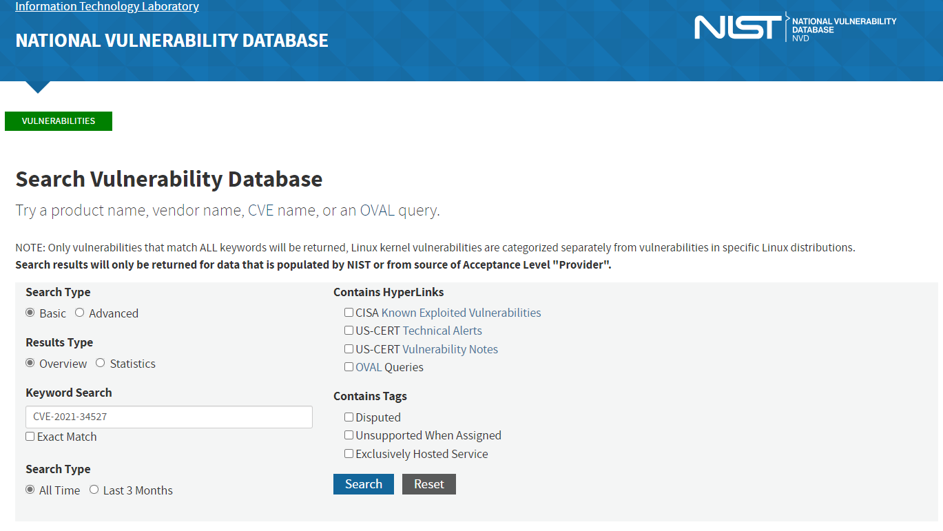This screenshot has height=531, width=943.
Task: Check the CISA Known Exploited Vulnerabilities box
Action: (349, 313)
